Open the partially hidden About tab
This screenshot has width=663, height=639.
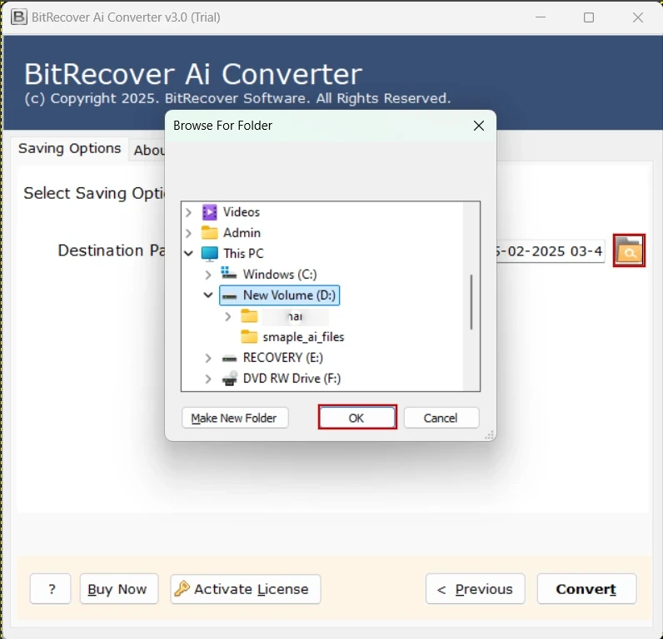pos(148,150)
